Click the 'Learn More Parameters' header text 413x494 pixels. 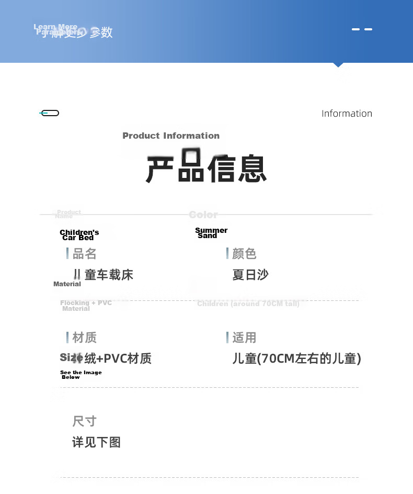[58, 29]
